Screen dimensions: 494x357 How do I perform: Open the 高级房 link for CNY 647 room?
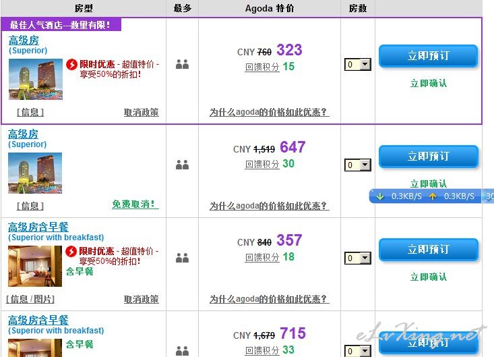24,134
